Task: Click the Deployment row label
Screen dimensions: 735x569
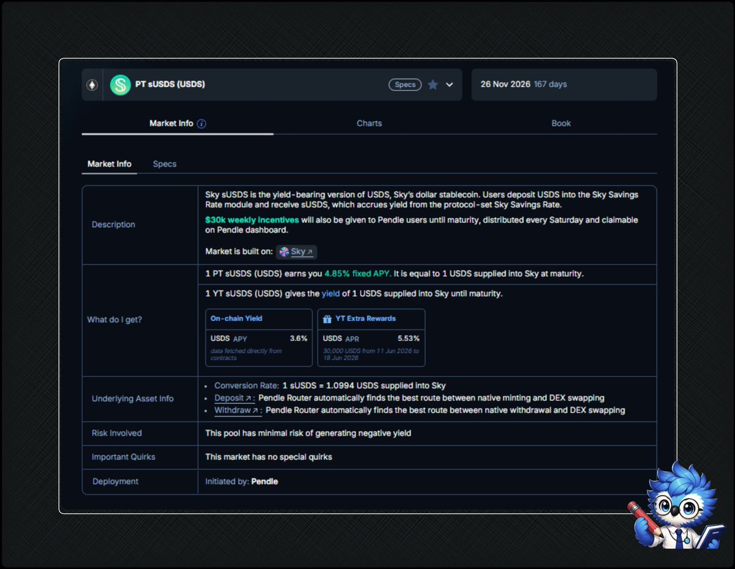Action: [x=115, y=481]
